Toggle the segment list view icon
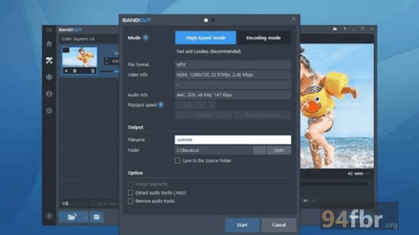Screen dimensions: 419x235 pos(65,203)
